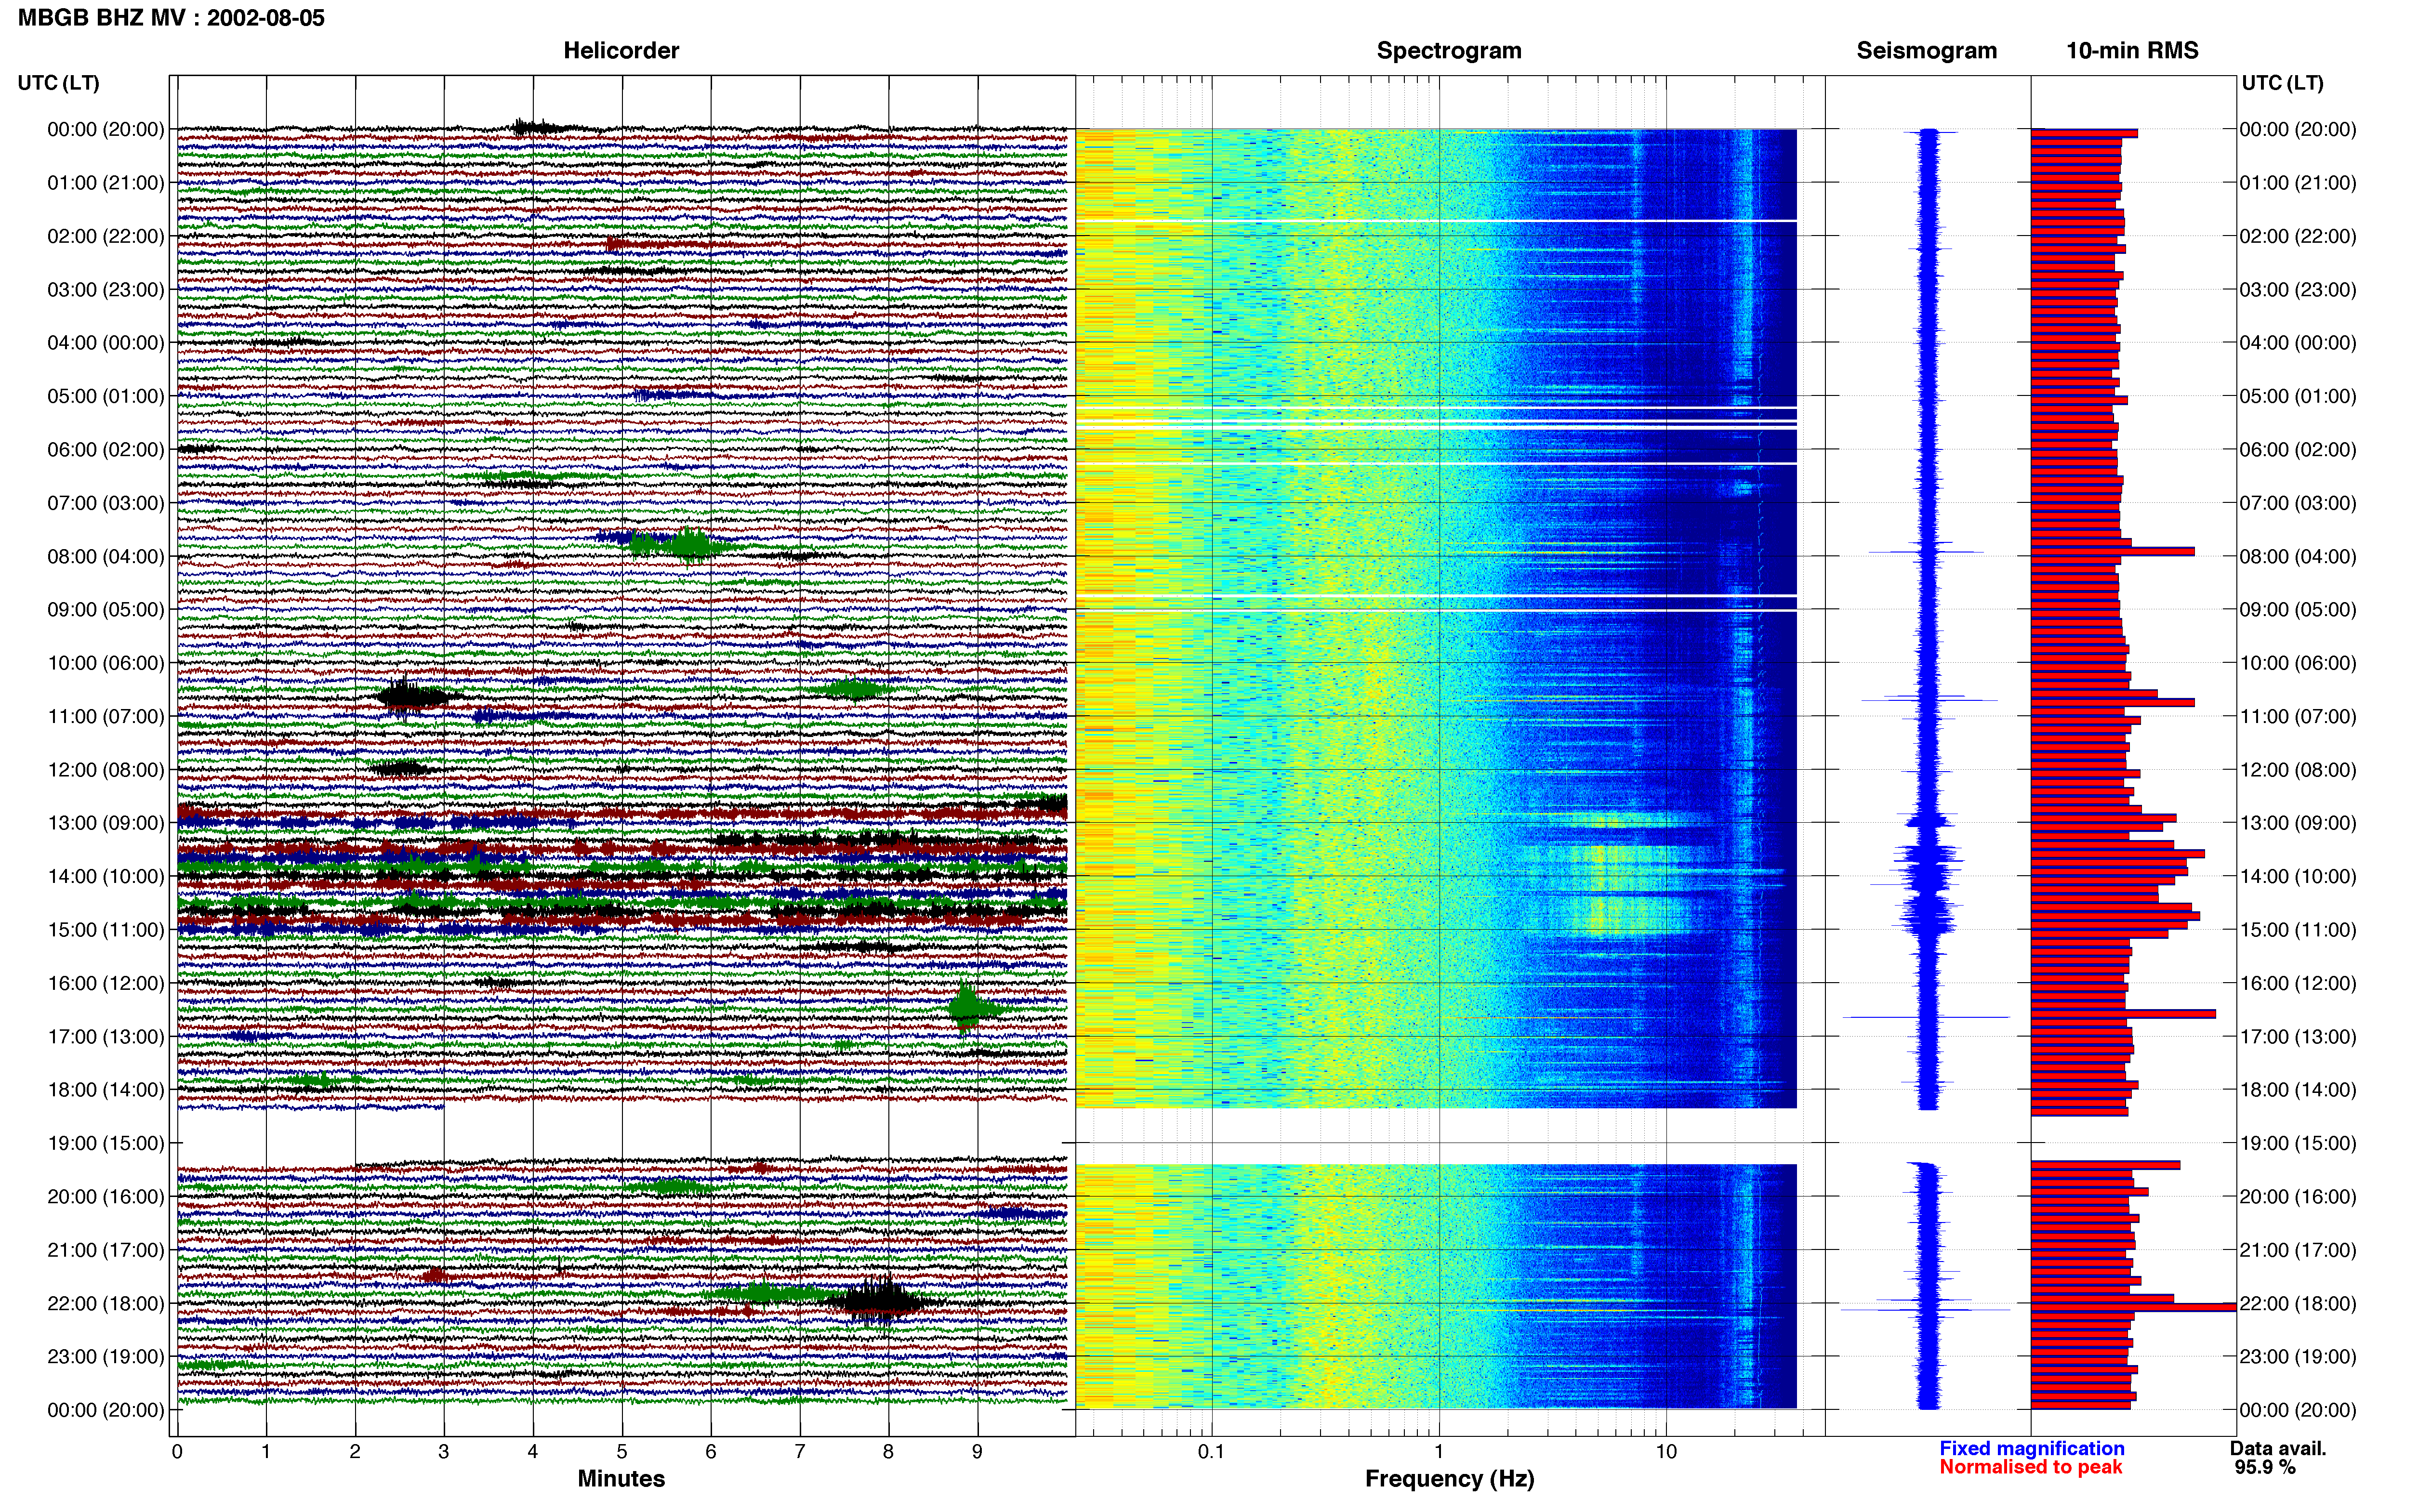Click the 'Minutes' x-axis label

tap(621, 1479)
